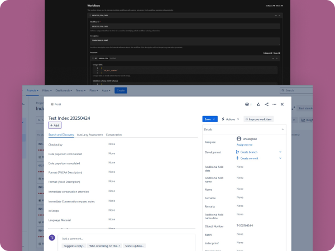The image size is (335, 251).
Task: Click the blue Create button in navbar
Action: click(121, 90)
